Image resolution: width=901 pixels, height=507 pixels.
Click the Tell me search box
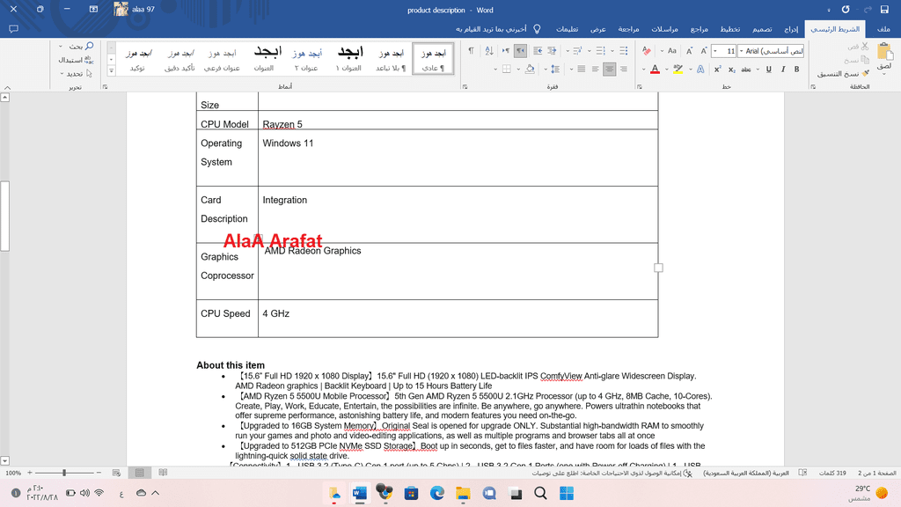tap(498, 29)
